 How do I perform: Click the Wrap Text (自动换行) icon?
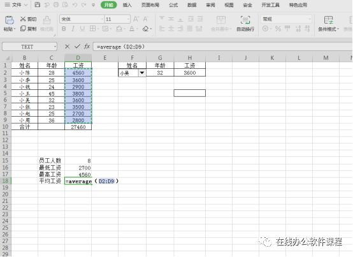pyautogui.click(x=245, y=20)
